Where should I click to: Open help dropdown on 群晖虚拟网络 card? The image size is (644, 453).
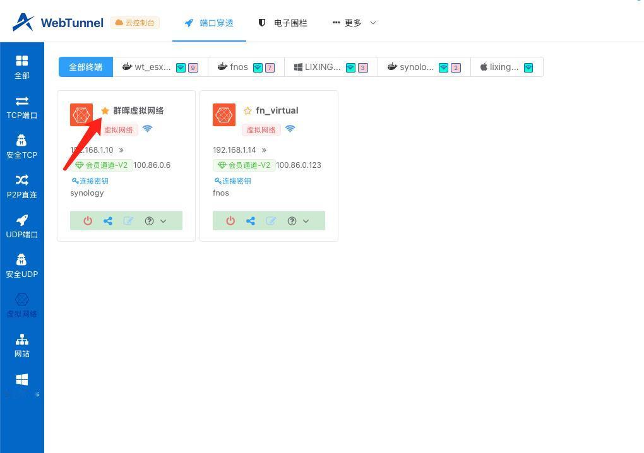[155, 221]
